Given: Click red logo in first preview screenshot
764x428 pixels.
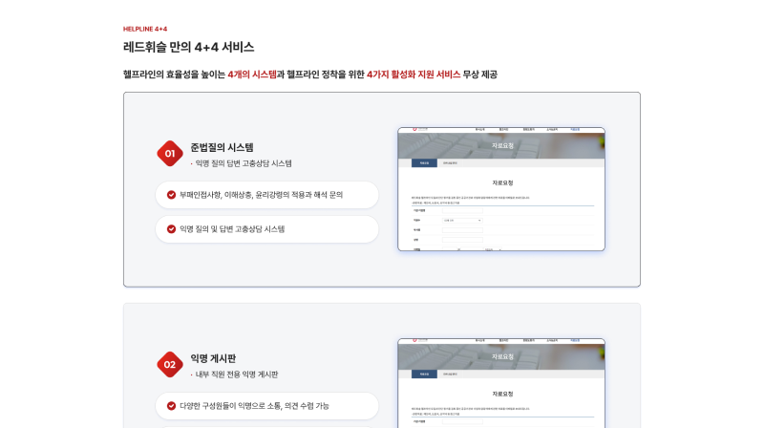Looking at the screenshot, I should (x=415, y=129).
